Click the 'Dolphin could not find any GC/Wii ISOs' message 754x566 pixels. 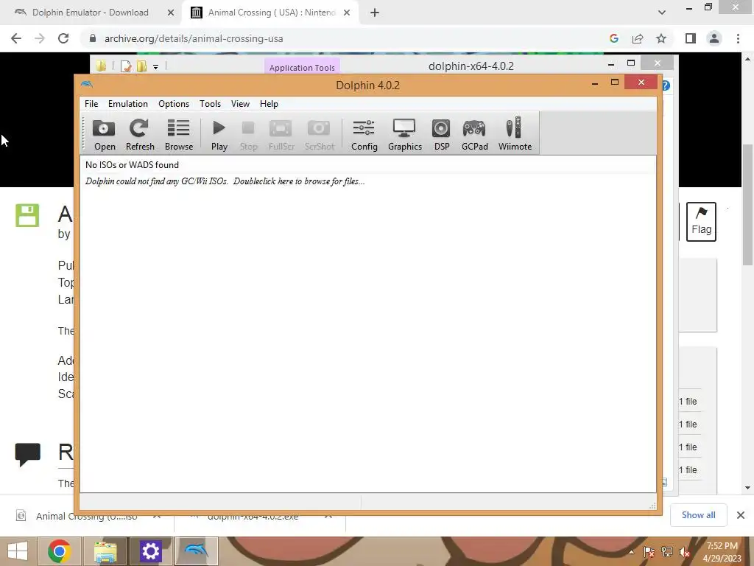[x=225, y=181]
